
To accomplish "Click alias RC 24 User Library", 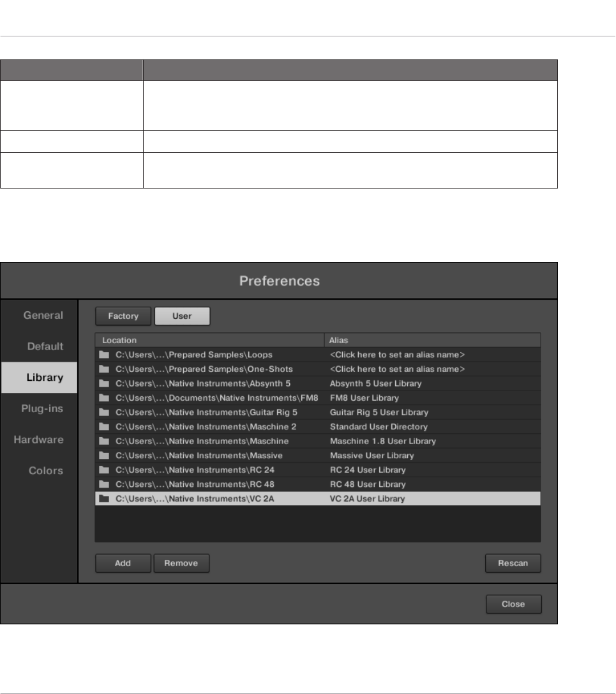I will coord(368,470).
